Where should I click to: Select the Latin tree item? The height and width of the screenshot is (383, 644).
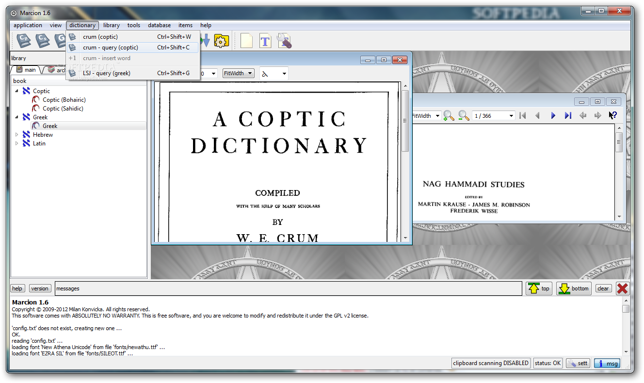click(x=39, y=144)
